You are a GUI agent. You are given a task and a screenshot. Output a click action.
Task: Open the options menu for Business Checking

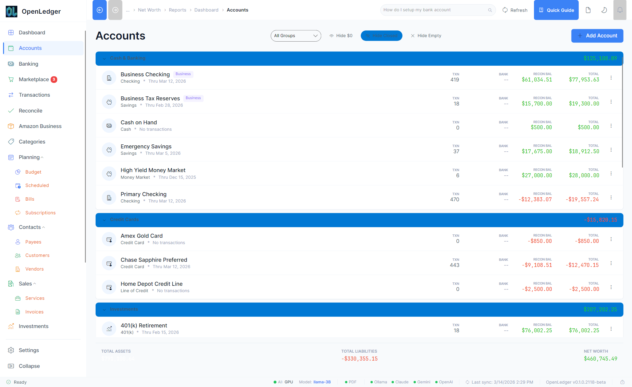point(611,78)
